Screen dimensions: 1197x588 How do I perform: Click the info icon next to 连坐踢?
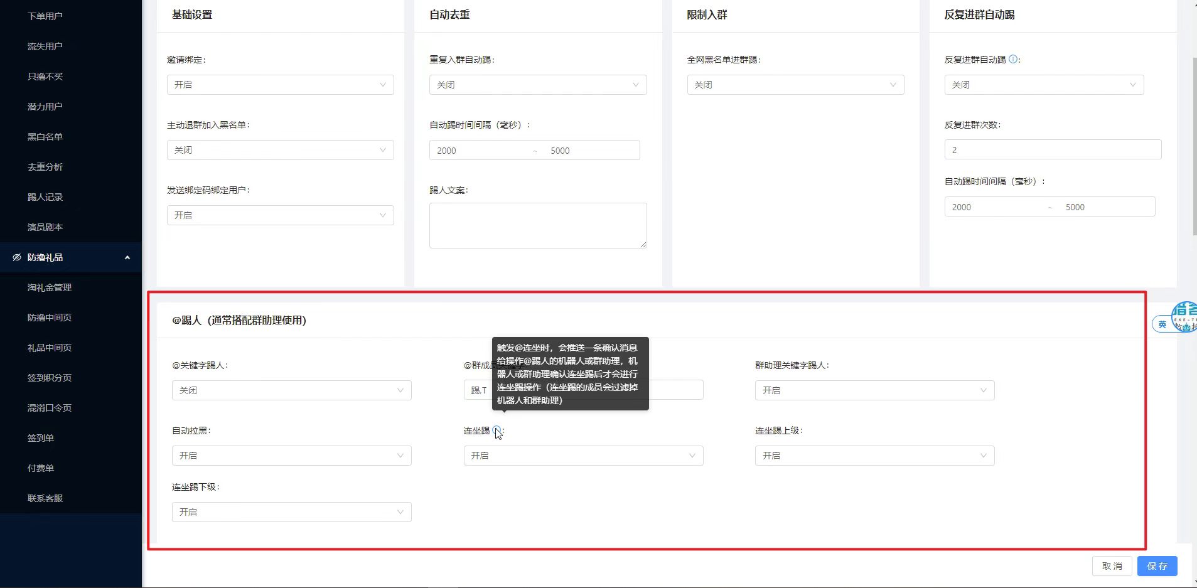[x=497, y=430]
